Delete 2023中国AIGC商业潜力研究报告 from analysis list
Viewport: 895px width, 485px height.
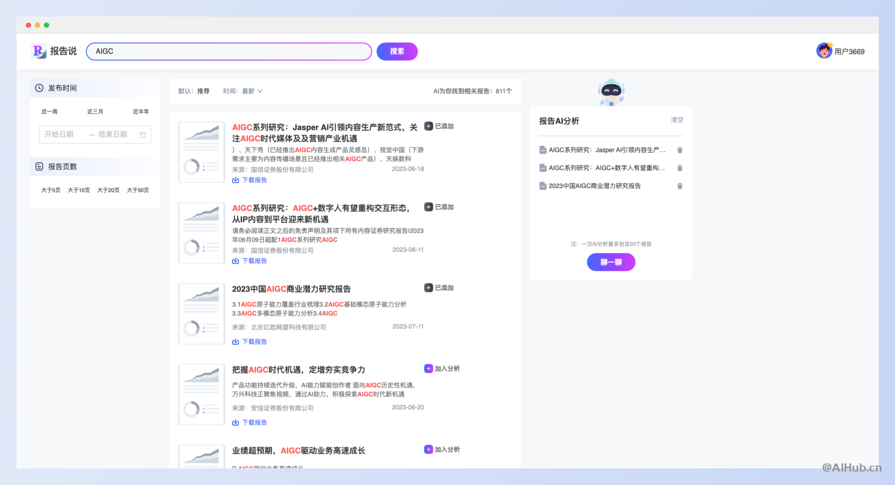(x=680, y=186)
